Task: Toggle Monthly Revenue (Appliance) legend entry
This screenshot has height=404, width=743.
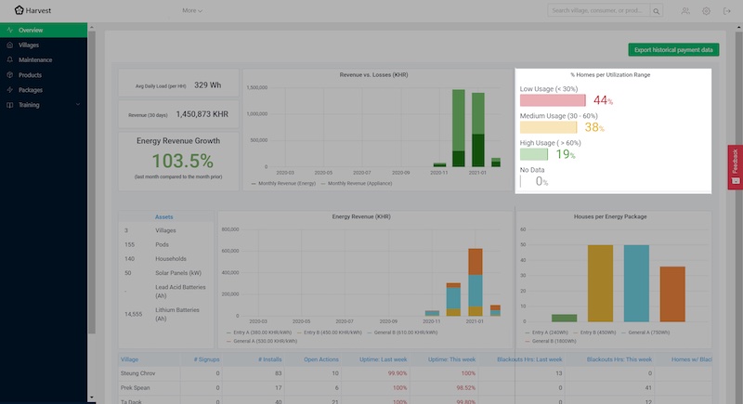Action: point(356,184)
